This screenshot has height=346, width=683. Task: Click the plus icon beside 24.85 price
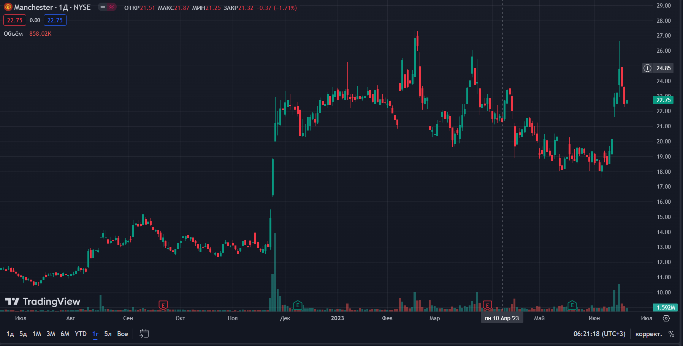[x=647, y=68]
